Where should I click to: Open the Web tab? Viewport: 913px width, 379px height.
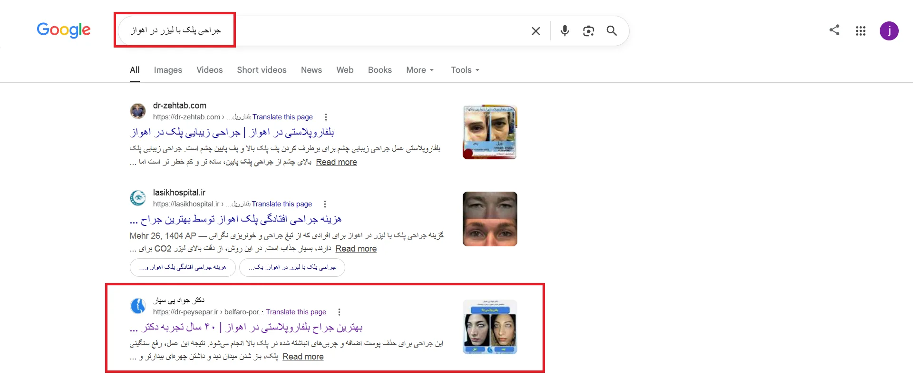(x=345, y=70)
